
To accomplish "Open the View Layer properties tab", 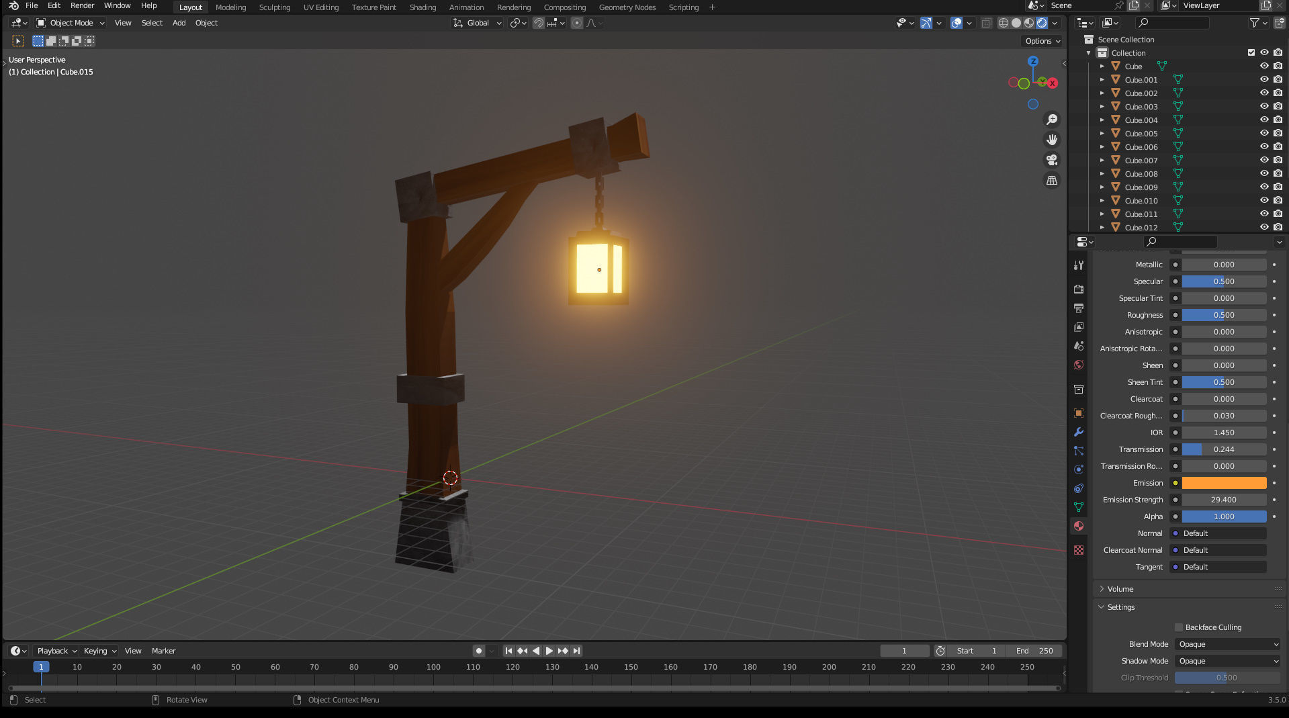I will [x=1079, y=327].
